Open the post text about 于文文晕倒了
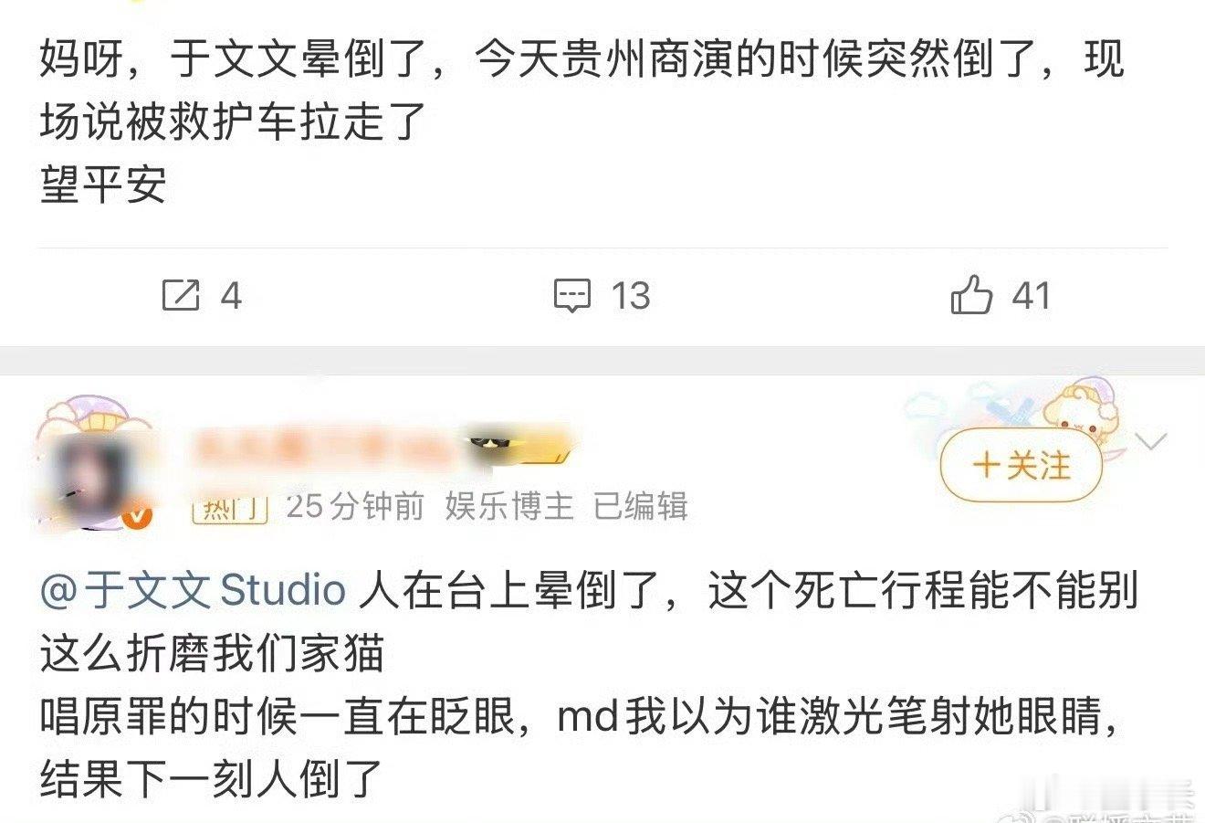The height and width of the screenshot is (823, 1205). point(582,122)
